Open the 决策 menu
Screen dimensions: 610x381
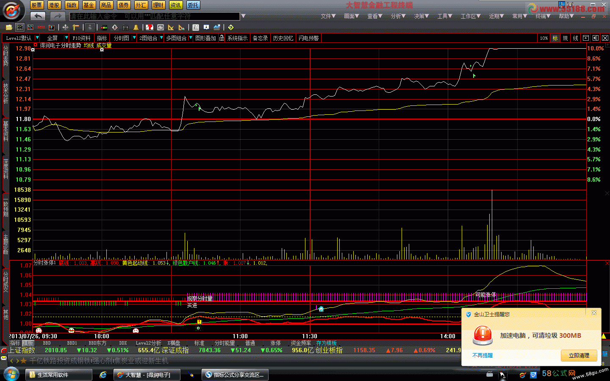point(421,16)
